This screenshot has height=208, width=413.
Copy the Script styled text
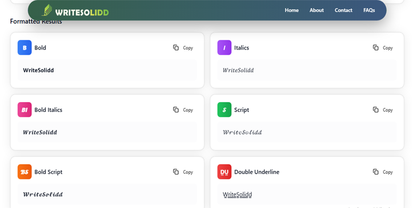click(x=383, y=110)
